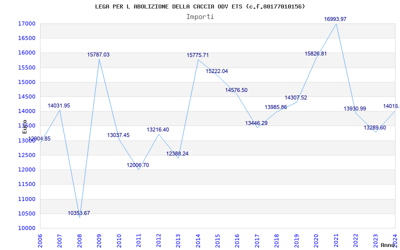The height and width of the screenshot is (250, 400).
Task: Click the data label 13037.45
Action: (x=118, y=135)
